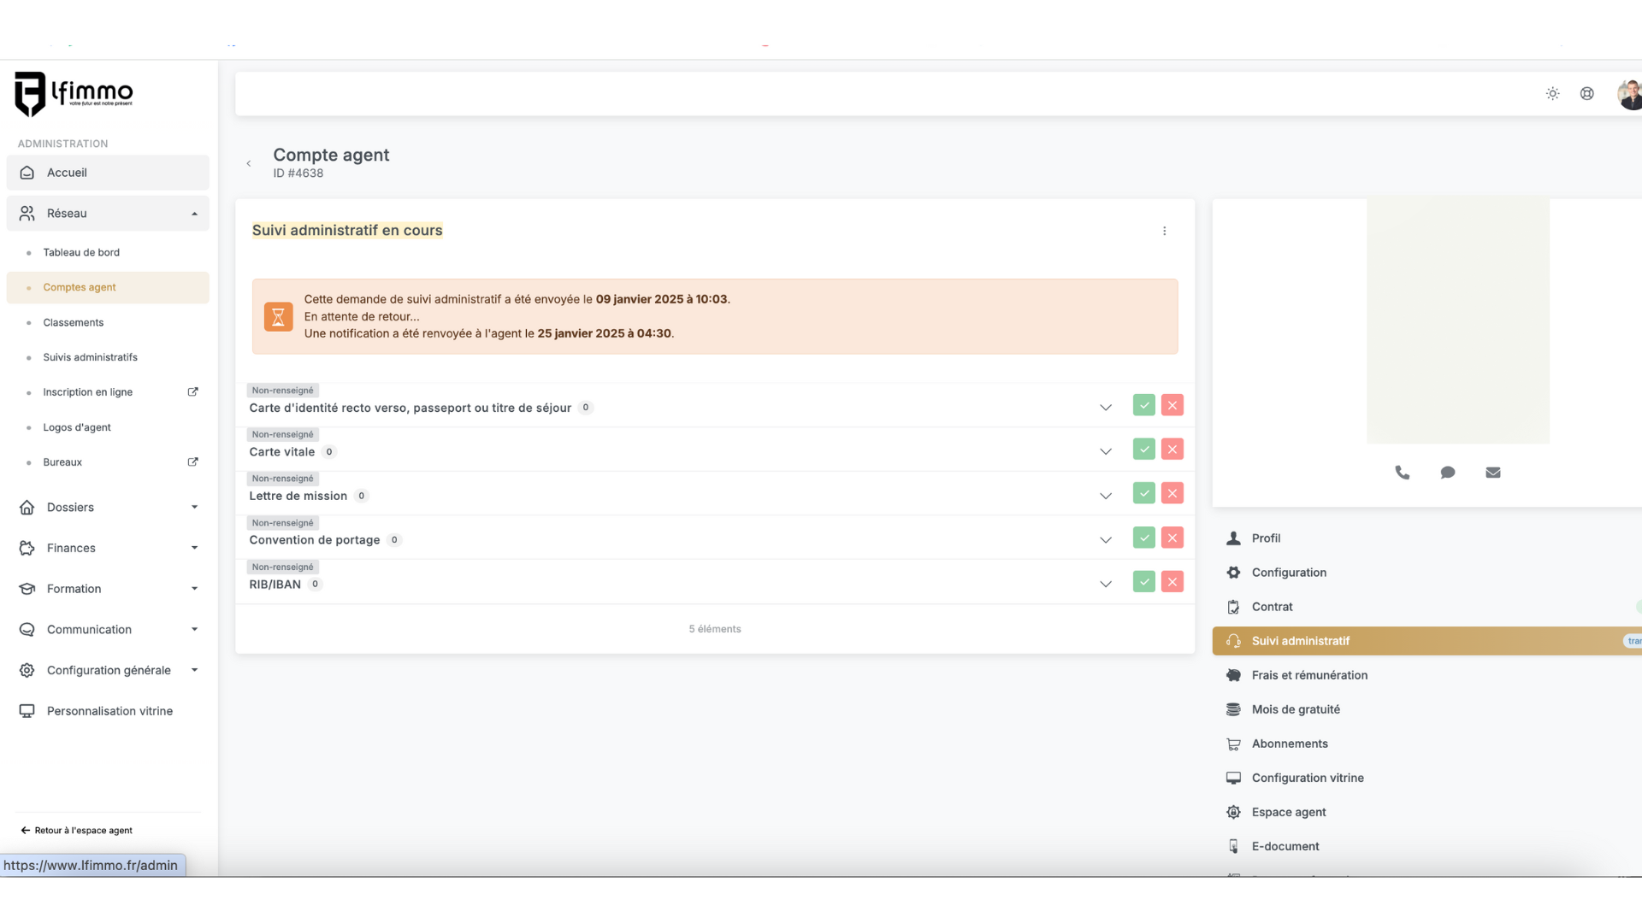Select Suivis administratifs in sidebar
1642x923 pixels.
click(x=90, y=357)
